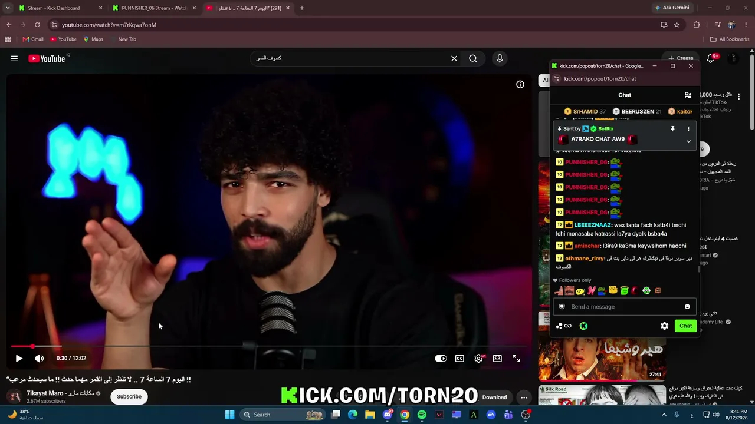Open the 27:41 video thumbnail in the sidebar
The width and height of the screenshot is (755, 424).
pyautogui.click(x=602, y=359)
